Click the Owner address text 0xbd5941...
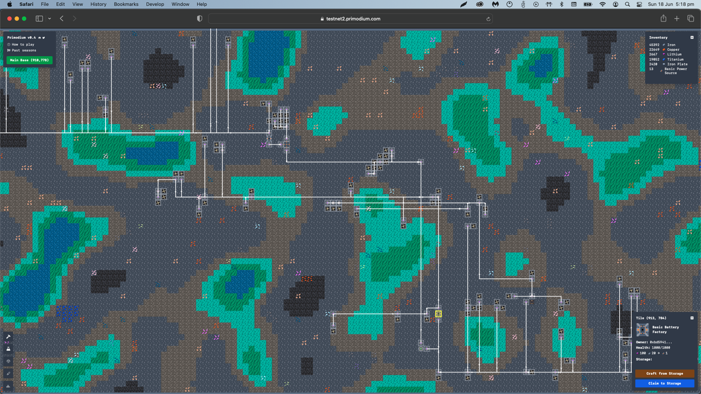701x394 pixels. click(x=661, y=342)
